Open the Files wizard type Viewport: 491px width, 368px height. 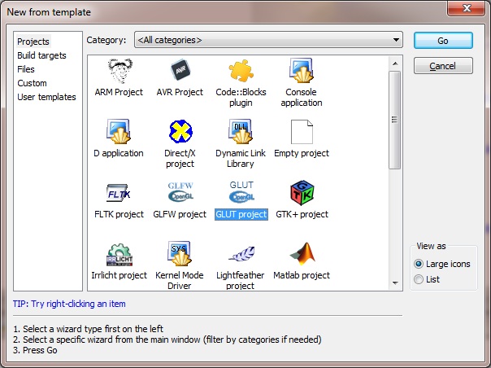click(x=26, y=69)
